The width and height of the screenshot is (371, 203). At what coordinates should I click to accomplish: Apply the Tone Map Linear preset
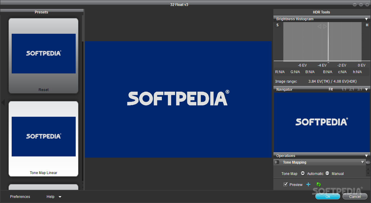[43, 139]
